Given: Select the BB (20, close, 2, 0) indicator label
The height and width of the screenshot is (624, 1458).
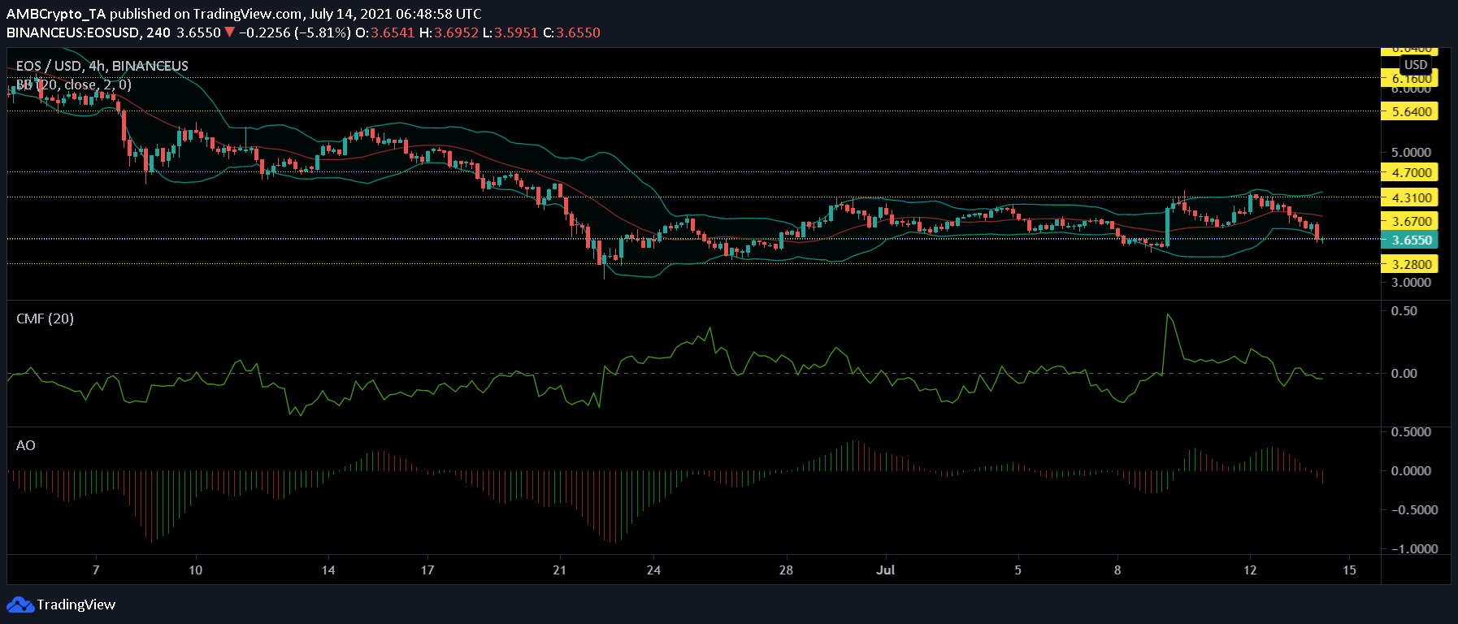Looking at the screenshot, I should point(74,84).
